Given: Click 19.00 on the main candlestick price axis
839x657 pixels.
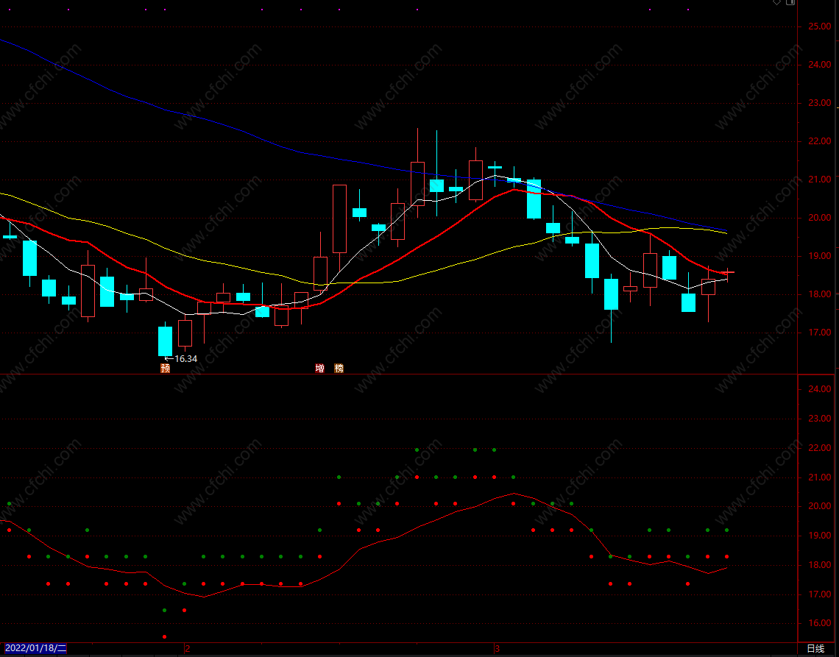Looking at the screenshot, I should pos(819,256).
